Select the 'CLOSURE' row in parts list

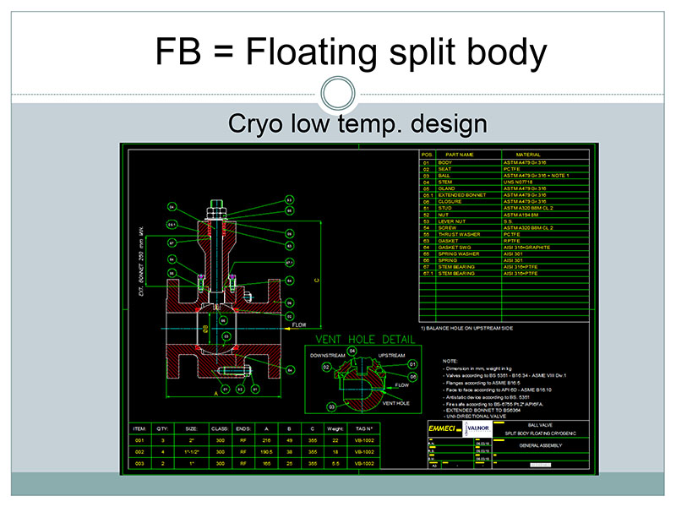[x=450, y=201]
